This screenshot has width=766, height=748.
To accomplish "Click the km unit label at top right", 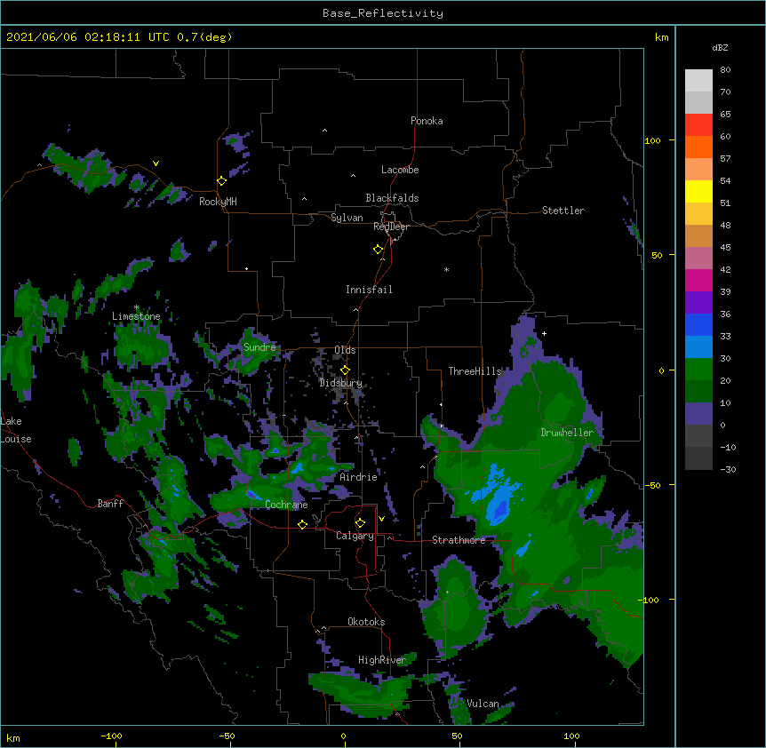I will [x=662, y=37].
